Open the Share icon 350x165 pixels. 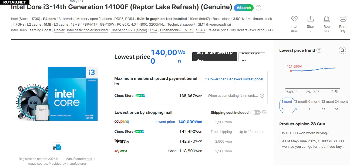[x=310, y=19]
